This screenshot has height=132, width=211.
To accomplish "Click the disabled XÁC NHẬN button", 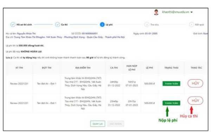I will point(116,124).
